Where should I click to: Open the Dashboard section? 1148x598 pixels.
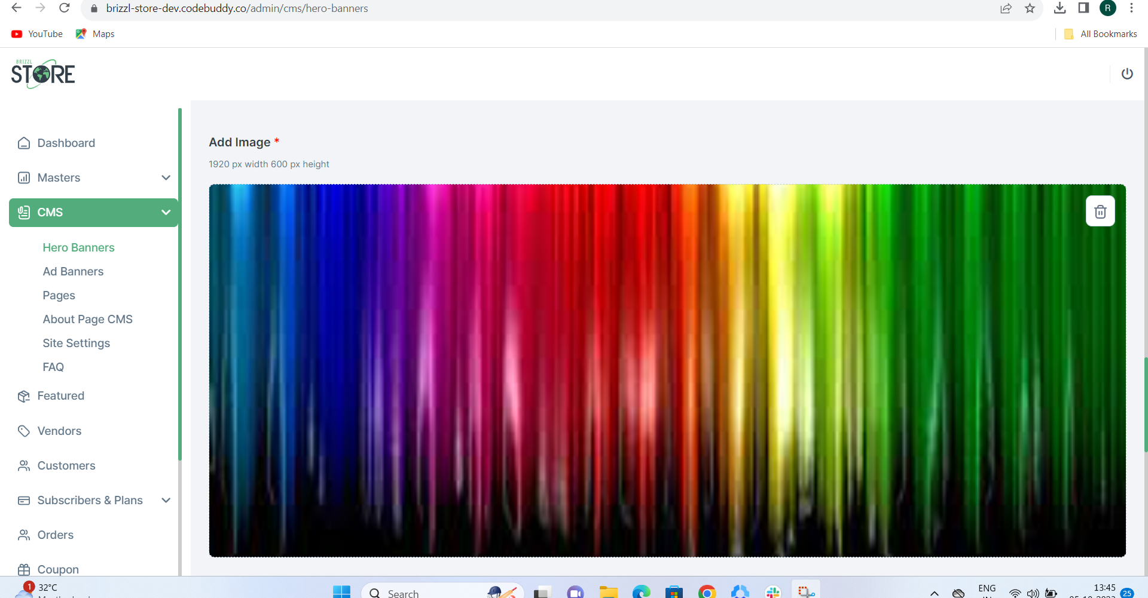(66, 143)
